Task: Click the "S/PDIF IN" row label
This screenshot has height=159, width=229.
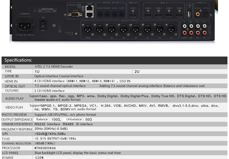Action: [x=12, y=76]
